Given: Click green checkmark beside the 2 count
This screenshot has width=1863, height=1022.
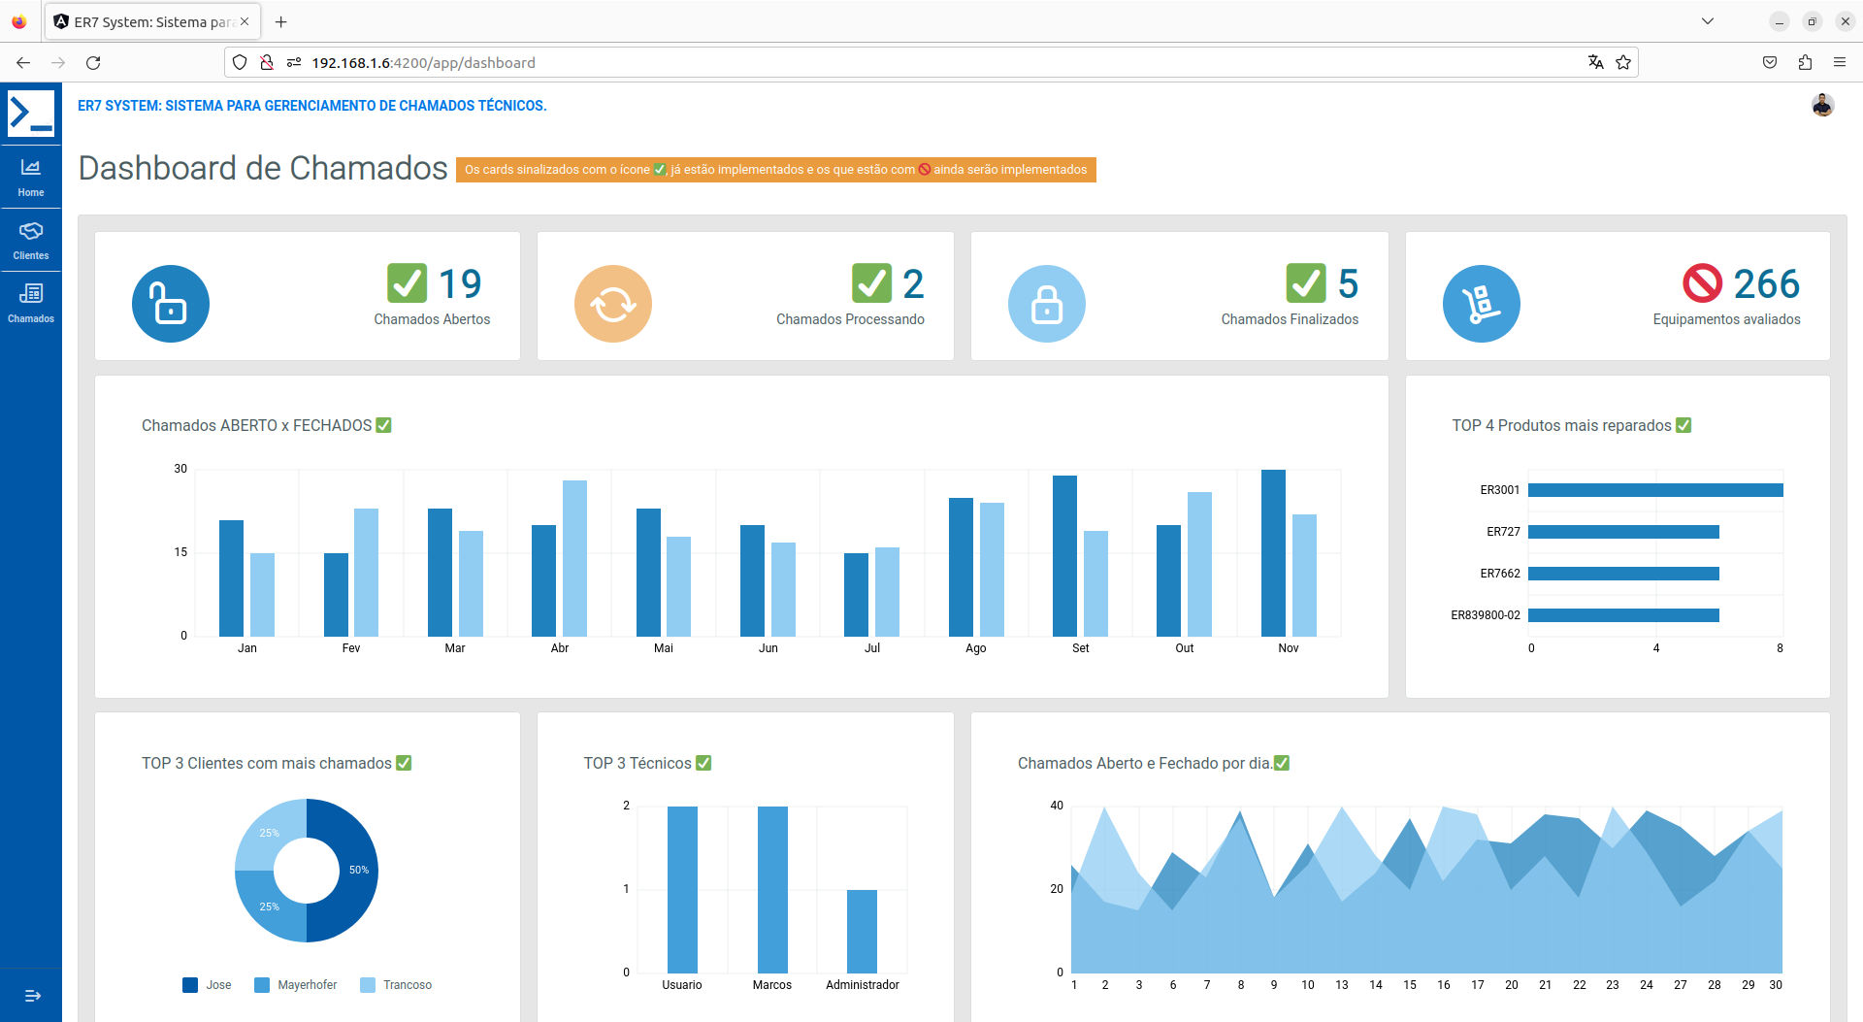Looking at the screenshot, I should point(872,283).
